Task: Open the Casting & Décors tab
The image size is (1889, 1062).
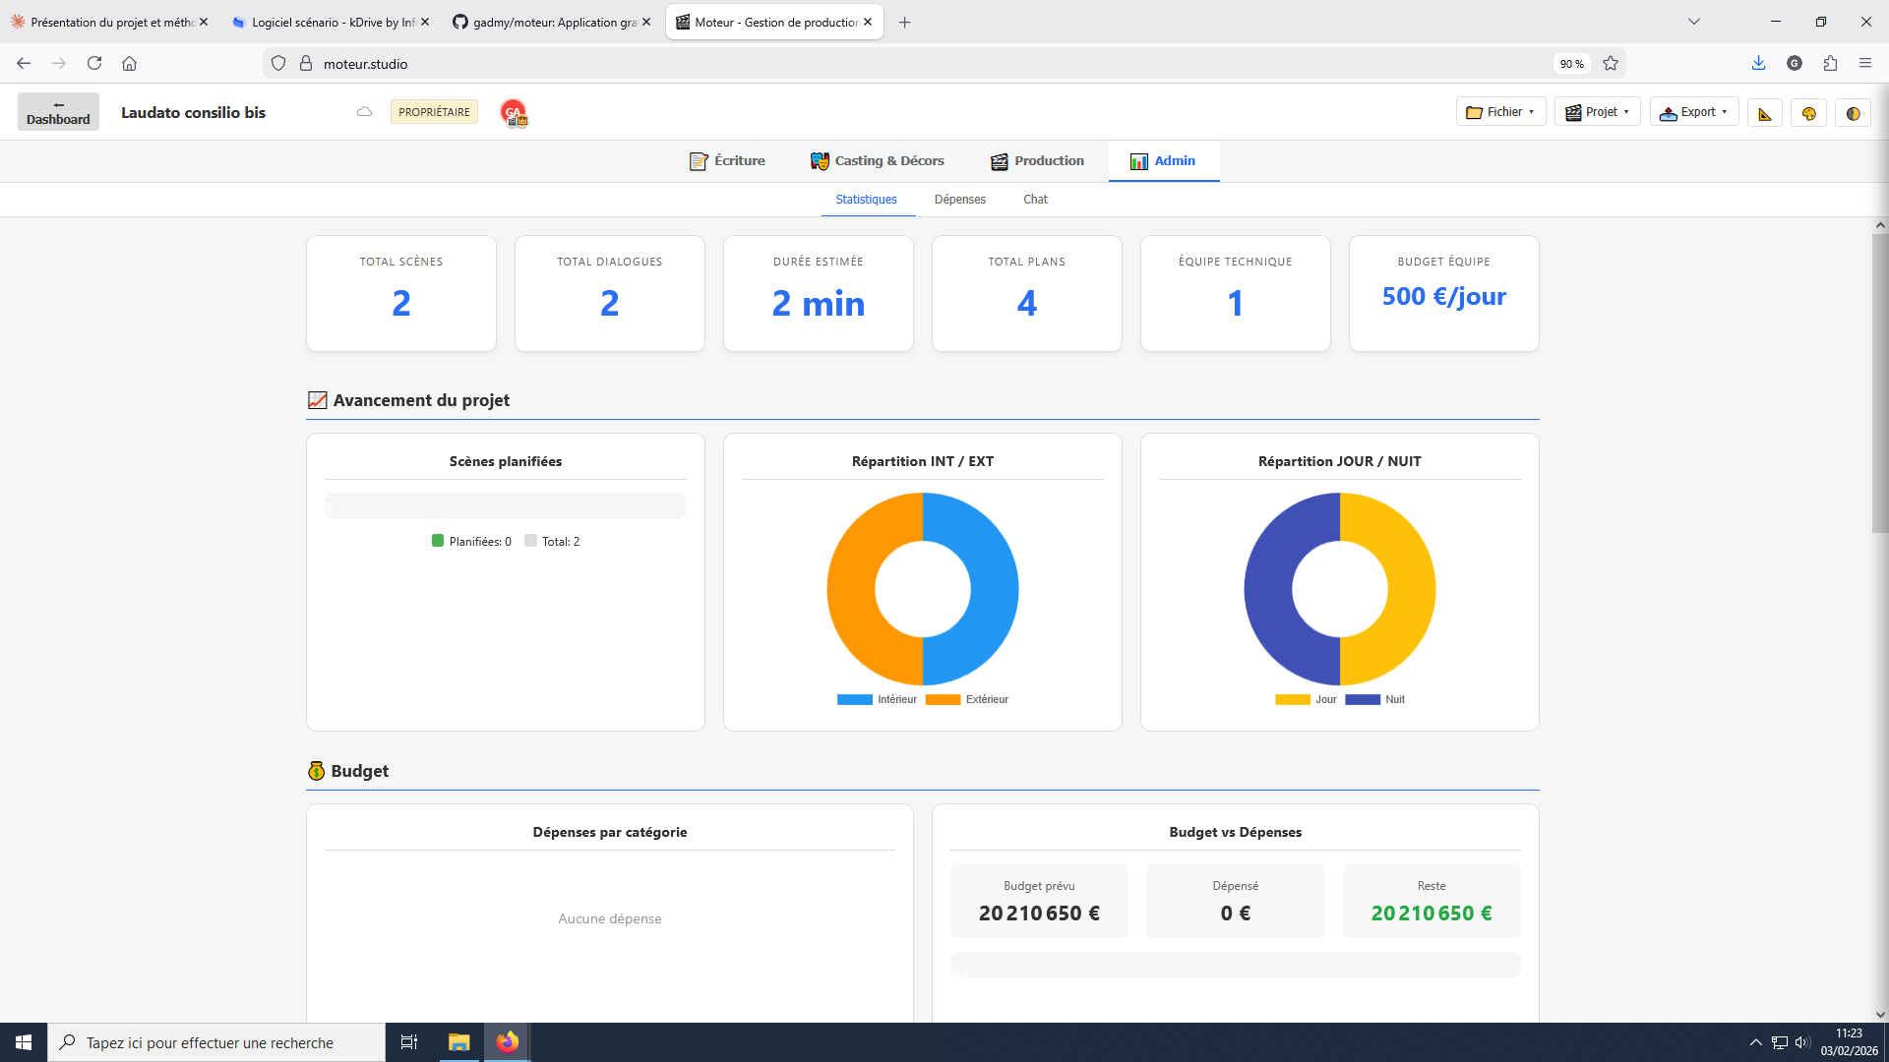Action: tap(877, 161)
